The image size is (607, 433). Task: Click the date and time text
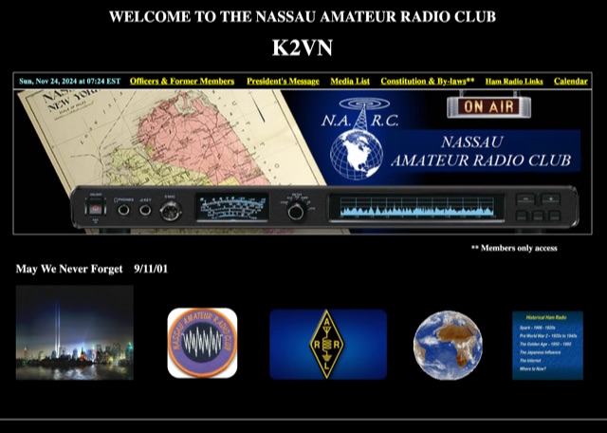click(69, 82)
